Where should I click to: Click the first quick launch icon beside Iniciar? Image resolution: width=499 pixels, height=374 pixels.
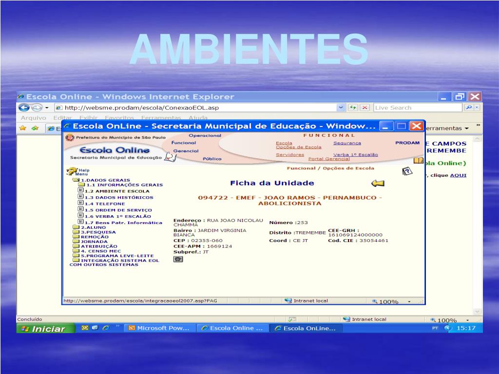click(85, 328)
